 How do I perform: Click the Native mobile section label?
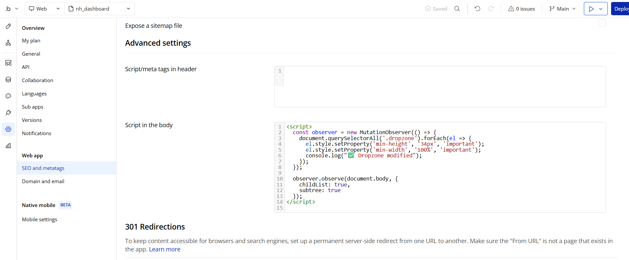[39, 205]
